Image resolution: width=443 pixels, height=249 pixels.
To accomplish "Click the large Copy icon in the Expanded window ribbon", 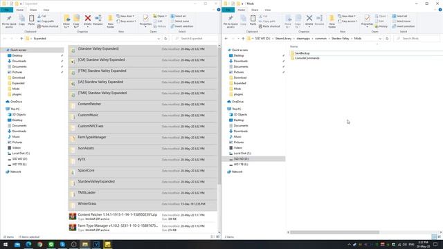I will click(x=21, y=20).
